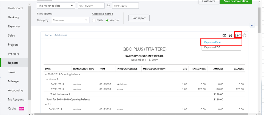Select the Accrual accounting method
Viewport: 264px width, 115px height.
[x=107, y=20]
